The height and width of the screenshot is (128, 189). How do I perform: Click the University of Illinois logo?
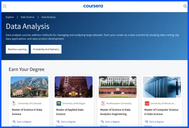click(x=147, y=103)
